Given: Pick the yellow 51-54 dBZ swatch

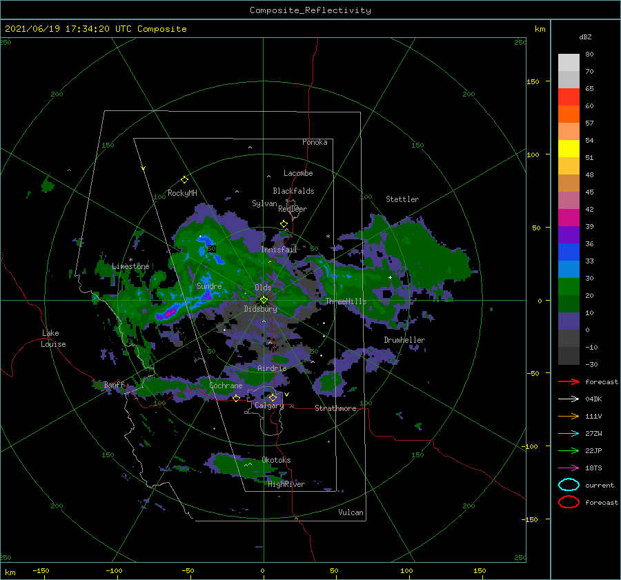Looking at the screenshot, I should (x=569, y=149).
